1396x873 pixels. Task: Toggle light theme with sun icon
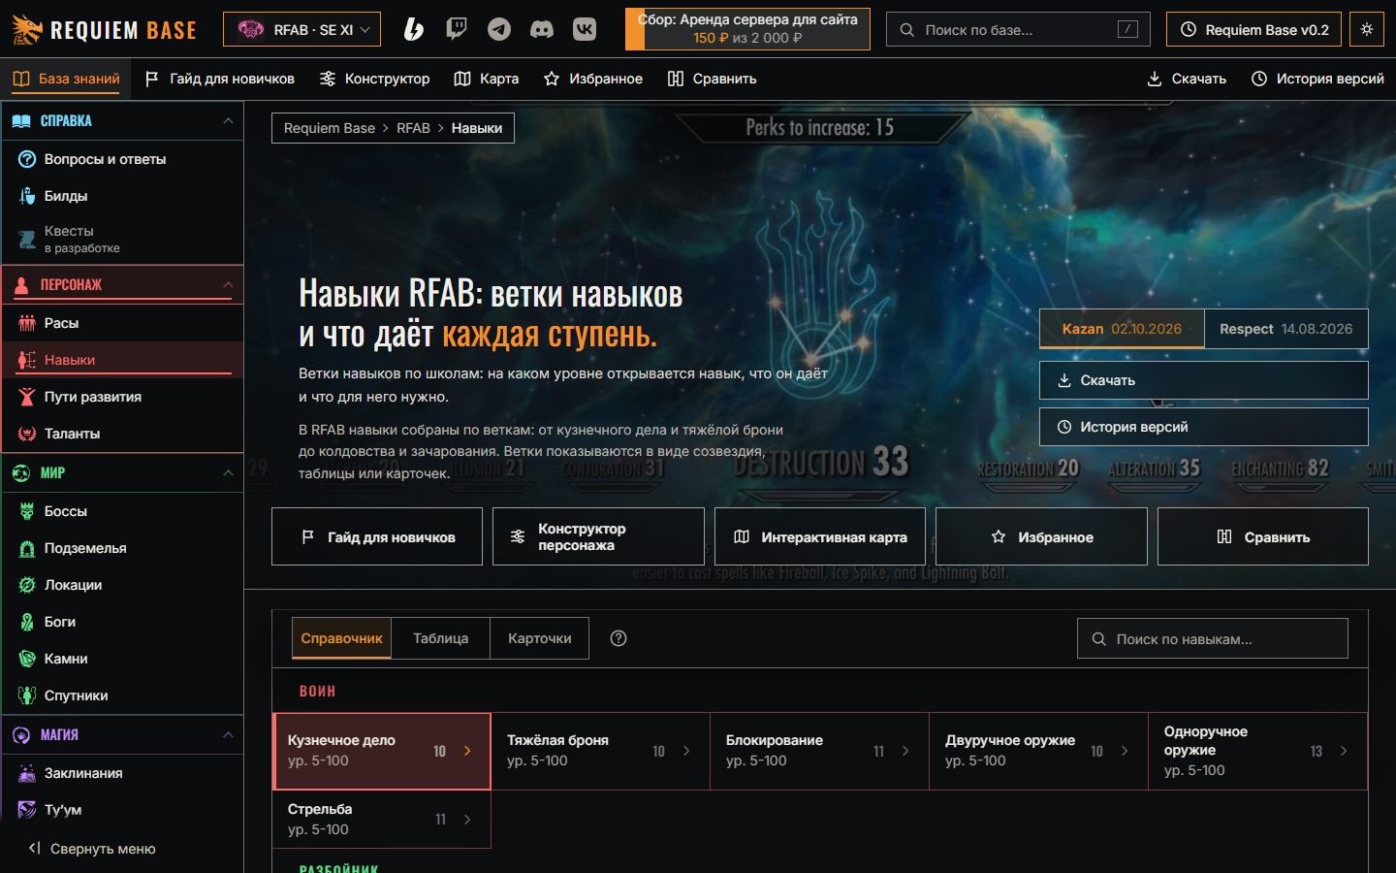coord(1367,29)
